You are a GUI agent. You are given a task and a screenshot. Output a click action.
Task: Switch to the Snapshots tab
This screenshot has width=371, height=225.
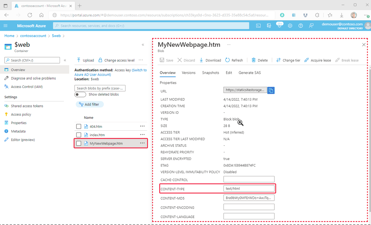click(x=211, y=73)
